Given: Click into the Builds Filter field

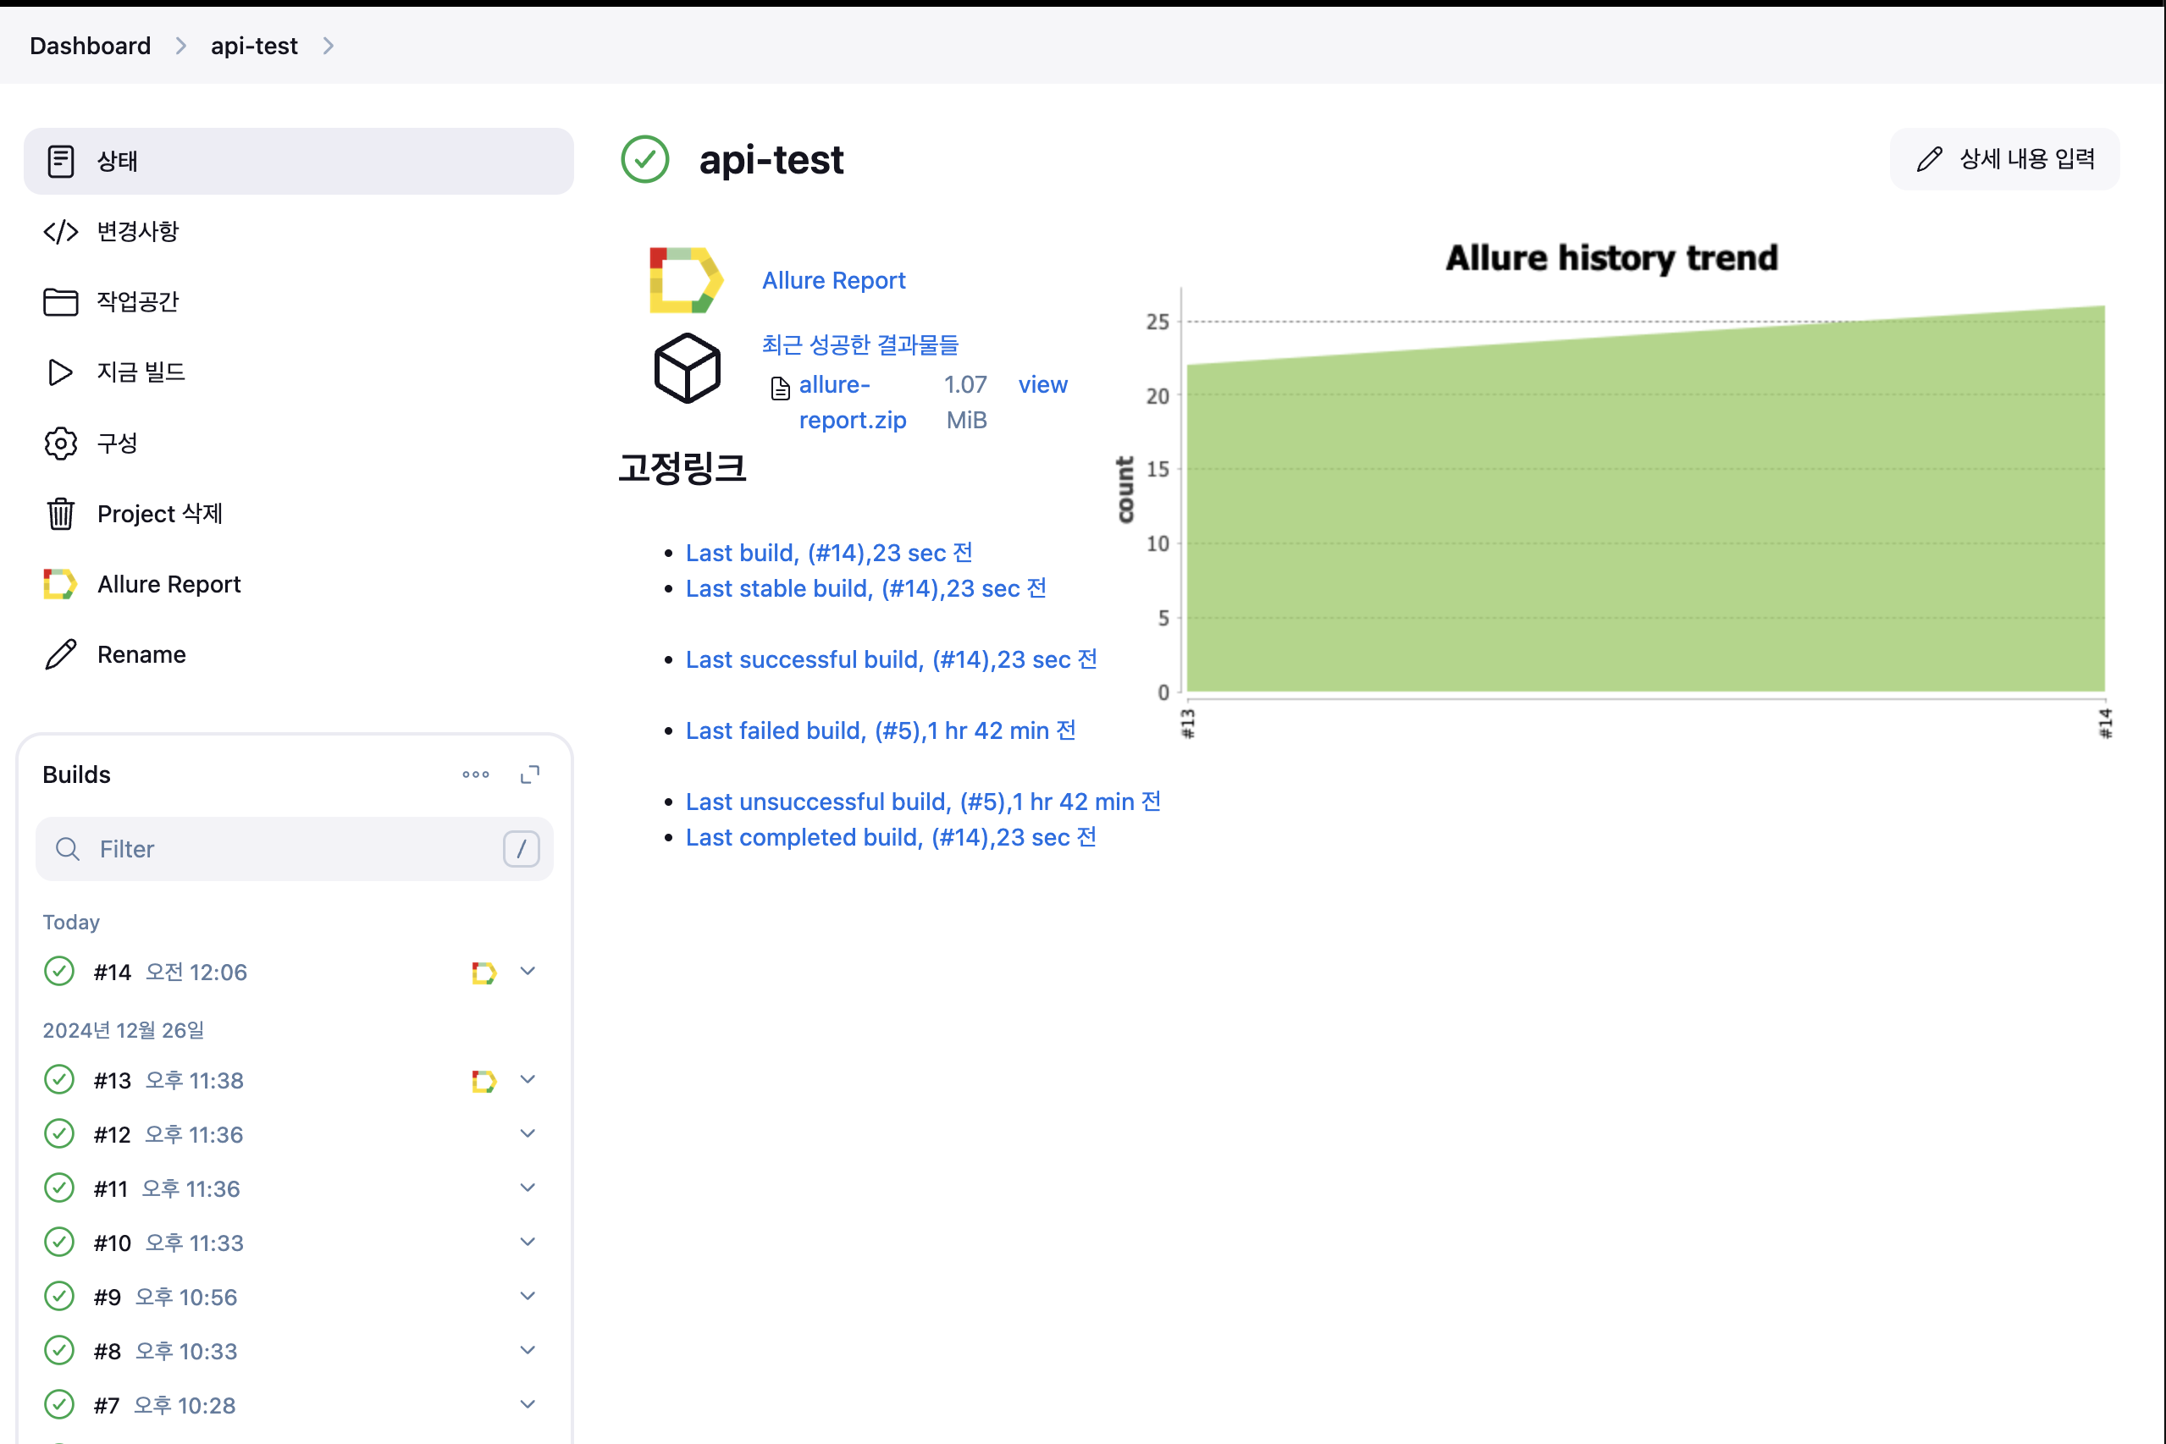Looking at the screenshot, I should click(295, 849).
